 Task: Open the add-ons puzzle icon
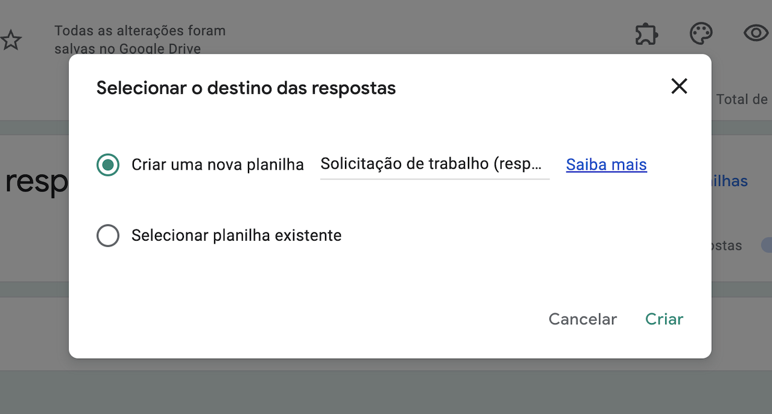click(647, 34)
